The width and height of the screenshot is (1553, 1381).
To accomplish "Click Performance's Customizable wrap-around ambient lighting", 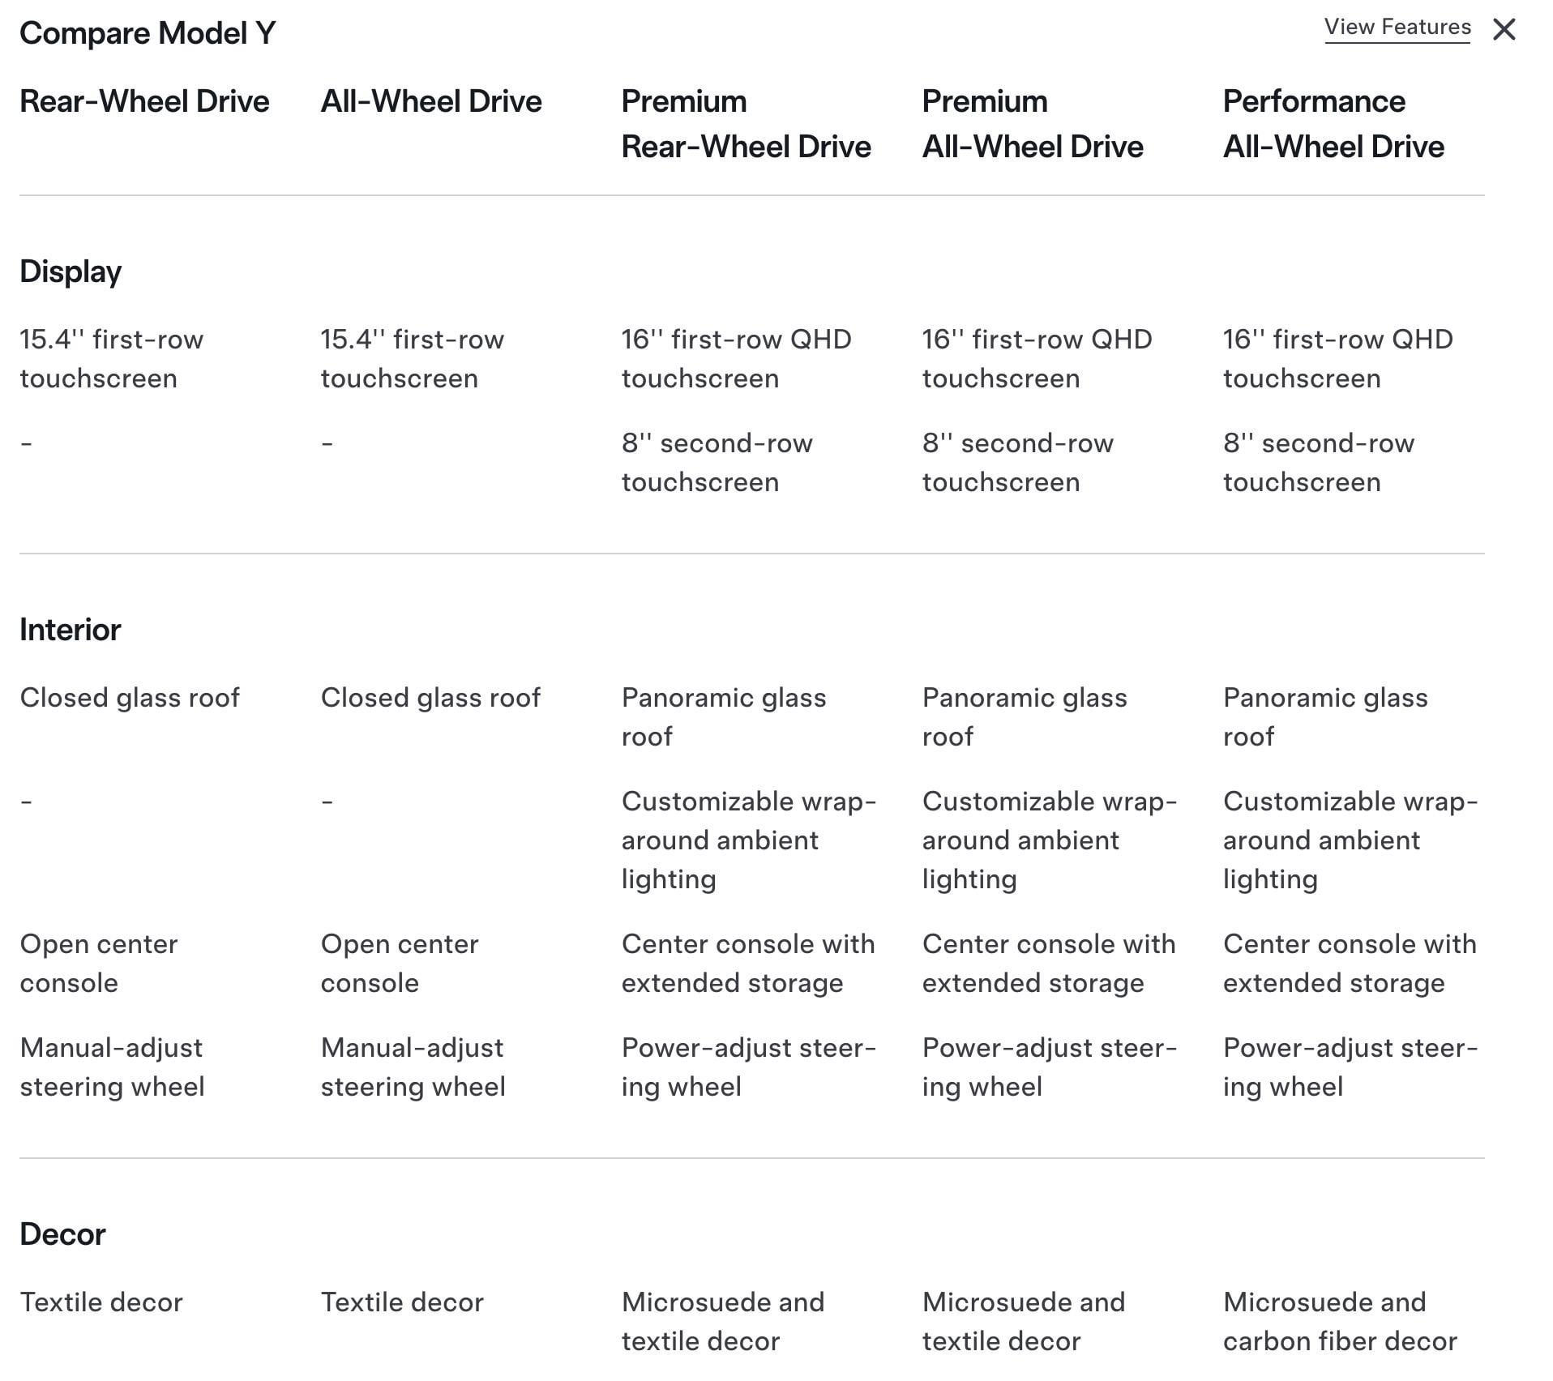I will (x=1350, y=840).
